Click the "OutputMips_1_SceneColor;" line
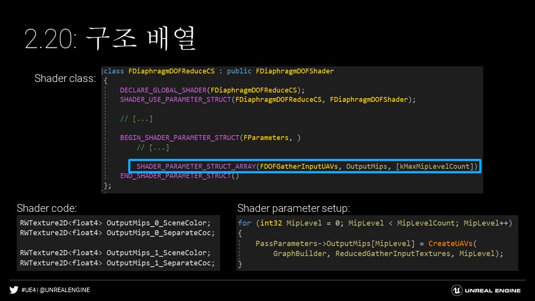Viewport: 535px width, 301px height. (x=115, y=253)
